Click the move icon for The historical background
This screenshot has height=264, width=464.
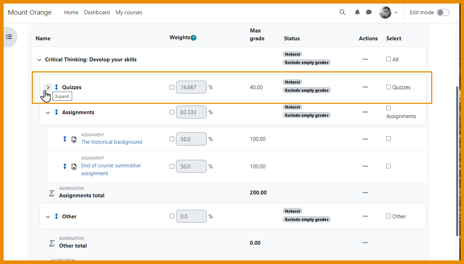[x=65, y=139]
